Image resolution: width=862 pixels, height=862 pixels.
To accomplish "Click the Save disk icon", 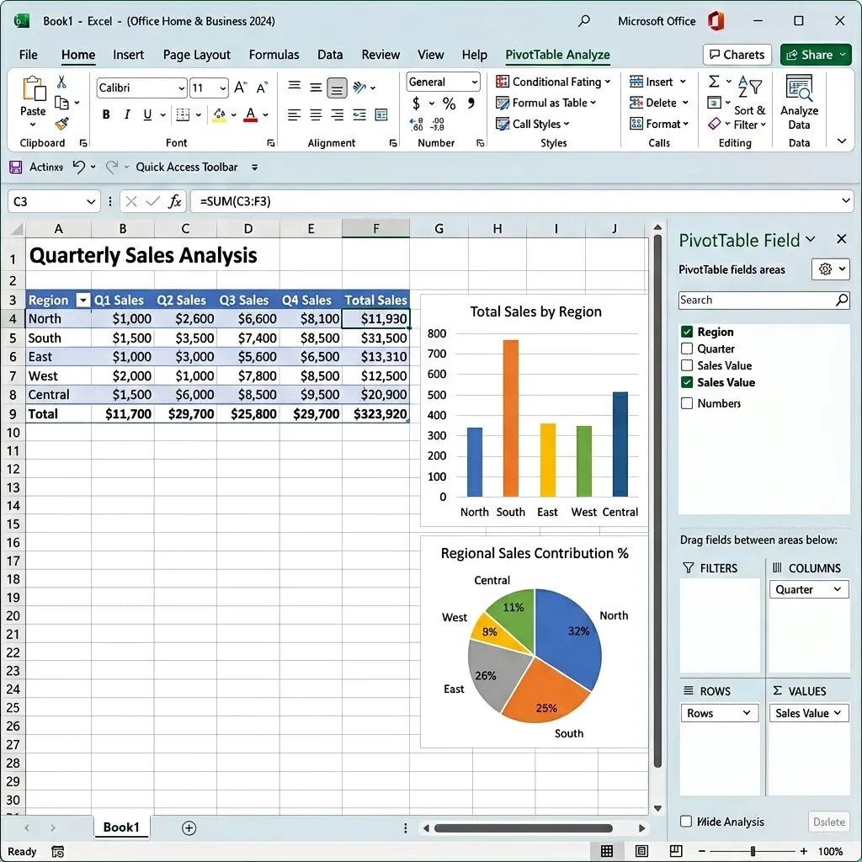I will 15,168.
